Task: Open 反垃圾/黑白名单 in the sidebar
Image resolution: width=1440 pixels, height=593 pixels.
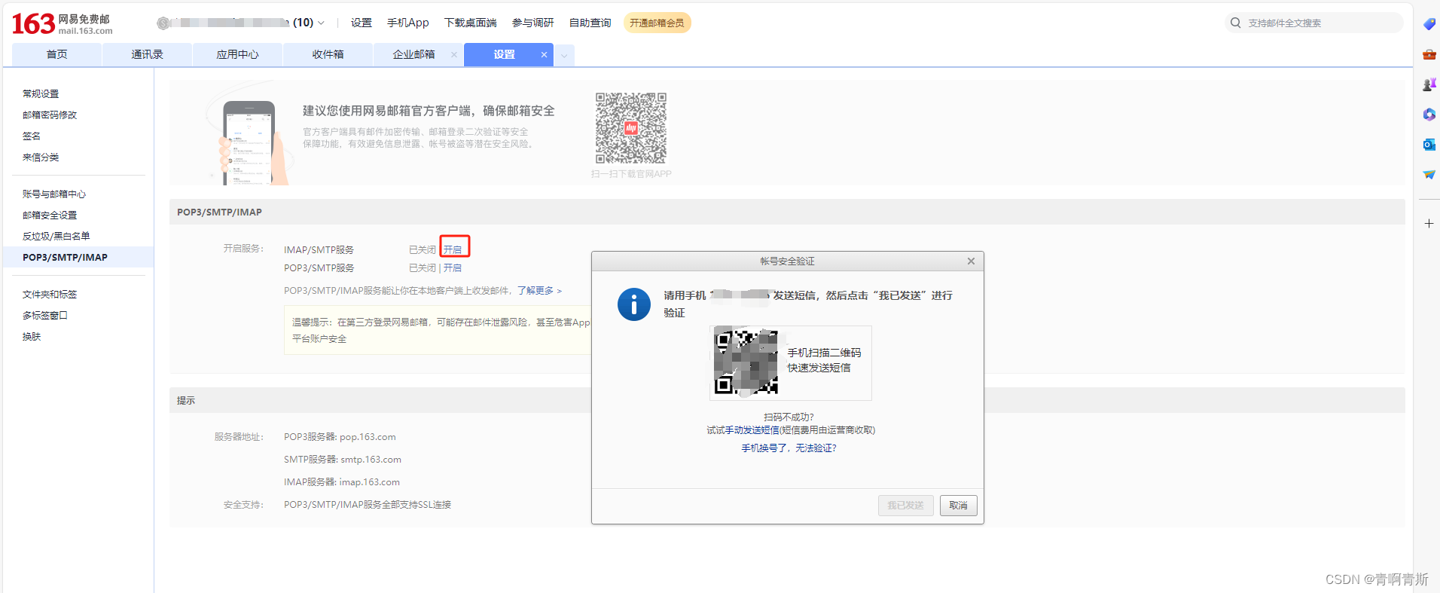Action: [x=56, y=237]
